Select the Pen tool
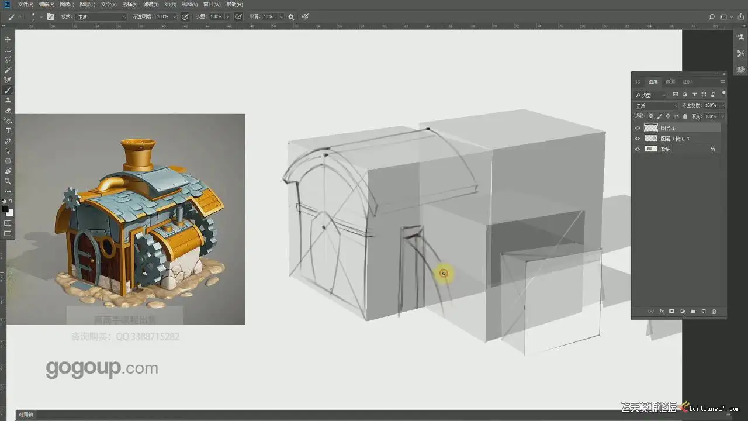The height and width of the screenshot is (421, 748). pos(8,141)
